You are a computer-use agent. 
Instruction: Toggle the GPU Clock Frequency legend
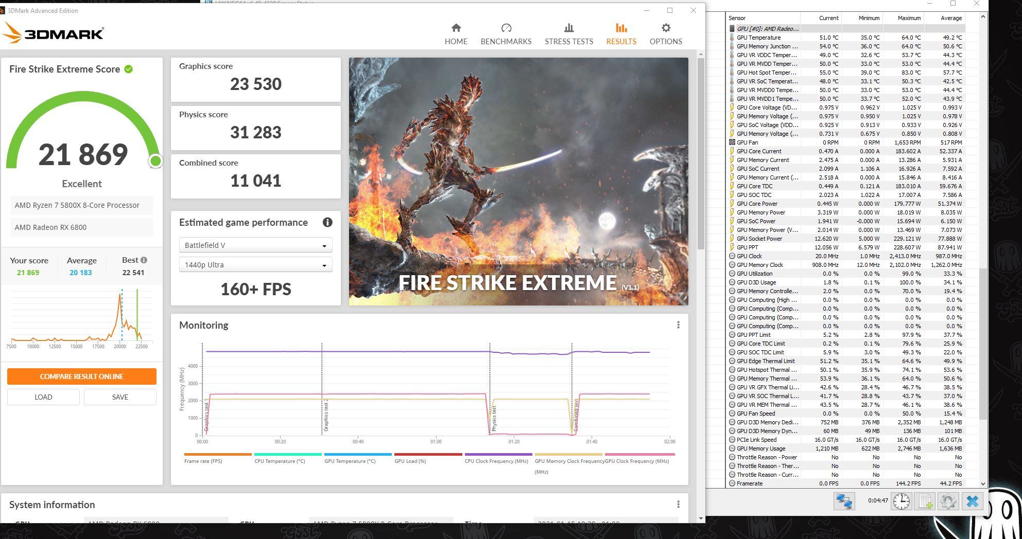pyautogui.click(x=639, y=458)
